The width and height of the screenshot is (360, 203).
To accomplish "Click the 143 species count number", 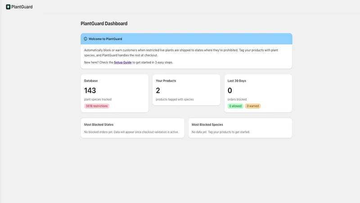I will pyautogui.click(x=90, y=91).
